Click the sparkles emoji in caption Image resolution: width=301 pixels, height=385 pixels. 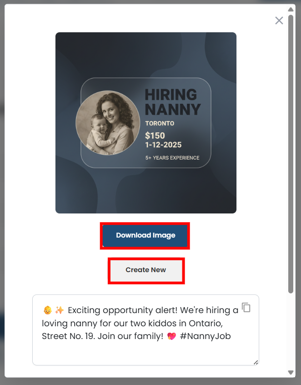tap(60, 310)
